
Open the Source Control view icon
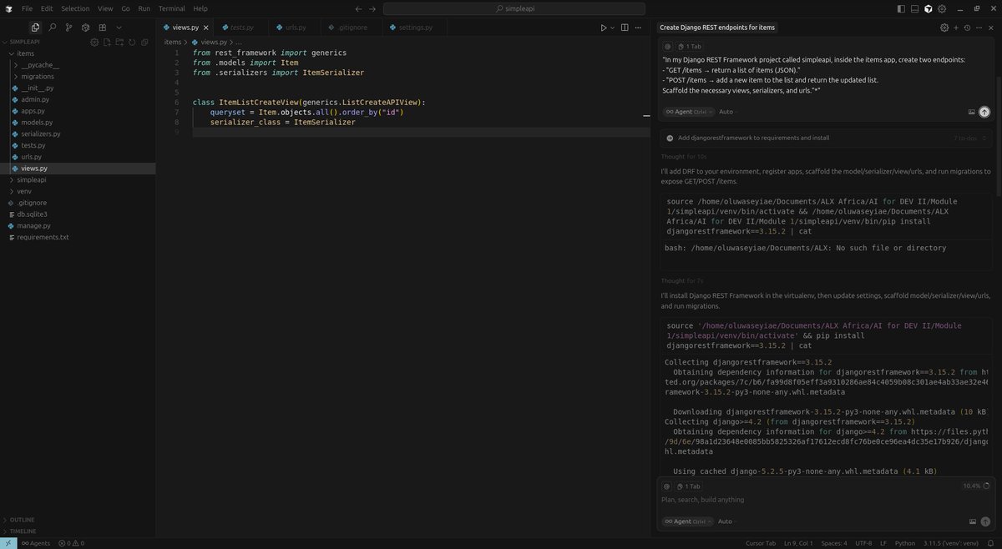[68, 27]
